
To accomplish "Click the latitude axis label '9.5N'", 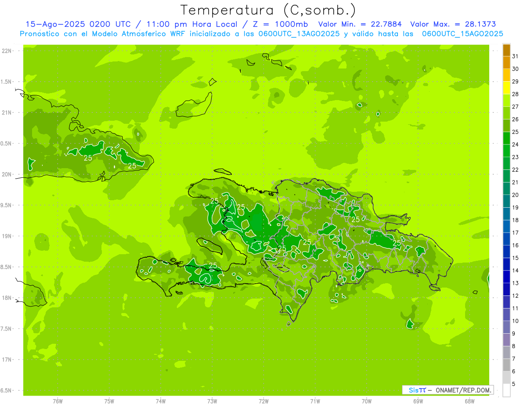I will pyautogui.click(x=7, y=205).
